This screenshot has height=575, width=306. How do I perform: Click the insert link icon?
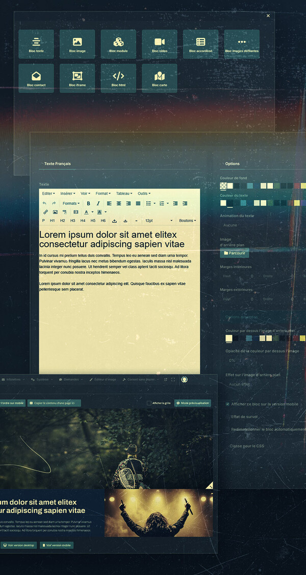pos(45,212)
